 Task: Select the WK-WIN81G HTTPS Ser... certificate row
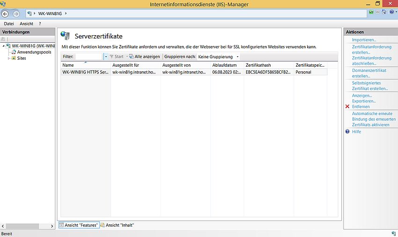194,72
